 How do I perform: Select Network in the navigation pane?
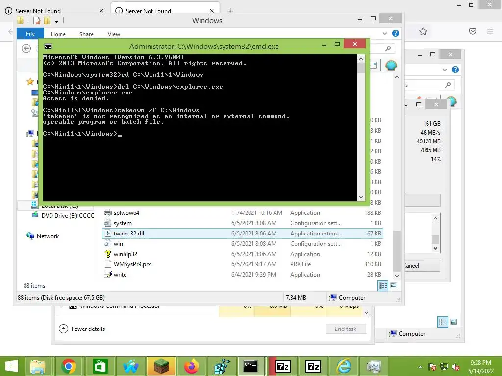tap(43, 236)
